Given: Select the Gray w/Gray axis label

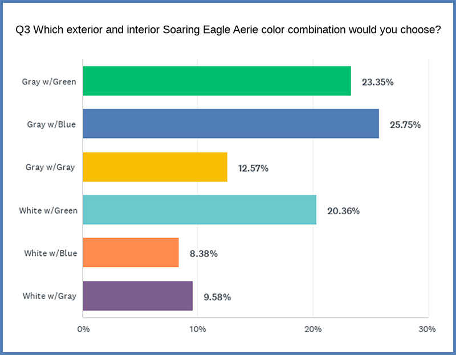Looking at the screenshot, I should tap(50, 168).
